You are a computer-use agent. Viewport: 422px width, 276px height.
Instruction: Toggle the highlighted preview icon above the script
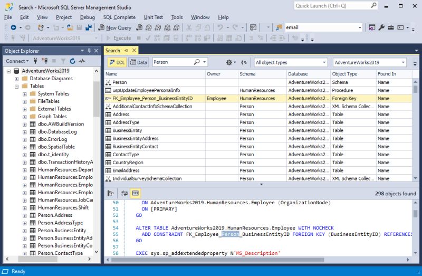pyautogui.click(x=136, y=193)
